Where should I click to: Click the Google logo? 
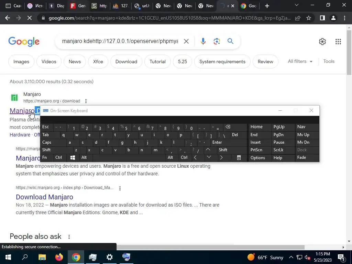24,42
